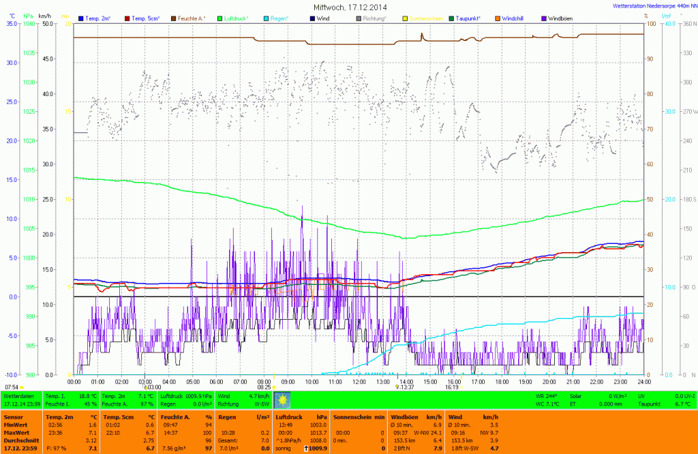Select the Richtung legend entry
This screenshot has width=698, height=454.
coord(374,17)
